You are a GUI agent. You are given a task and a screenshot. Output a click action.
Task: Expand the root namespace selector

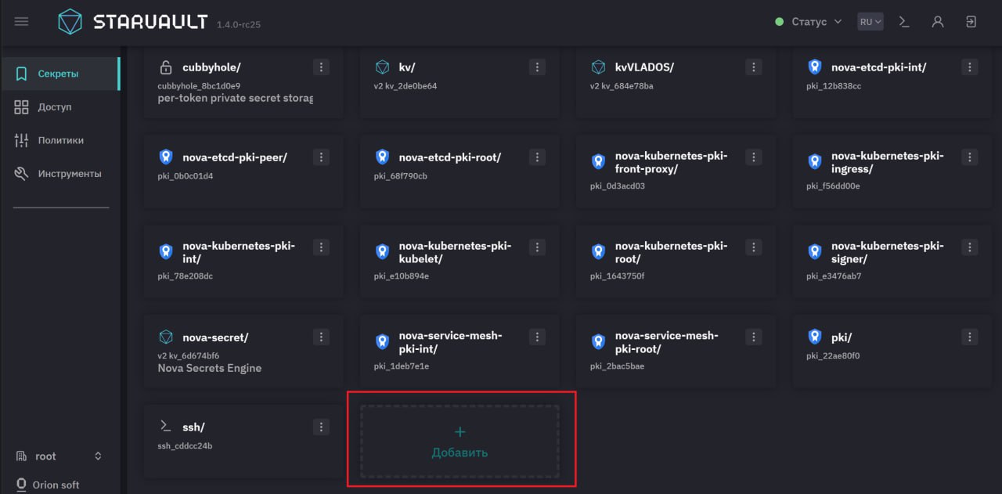pyautogui.click(x=59, y=456)
